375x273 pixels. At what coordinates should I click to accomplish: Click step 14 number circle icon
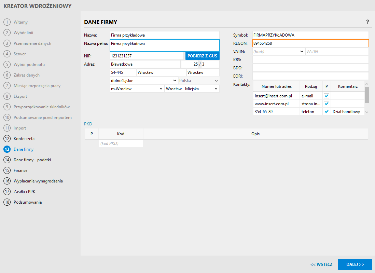[7, 160]
